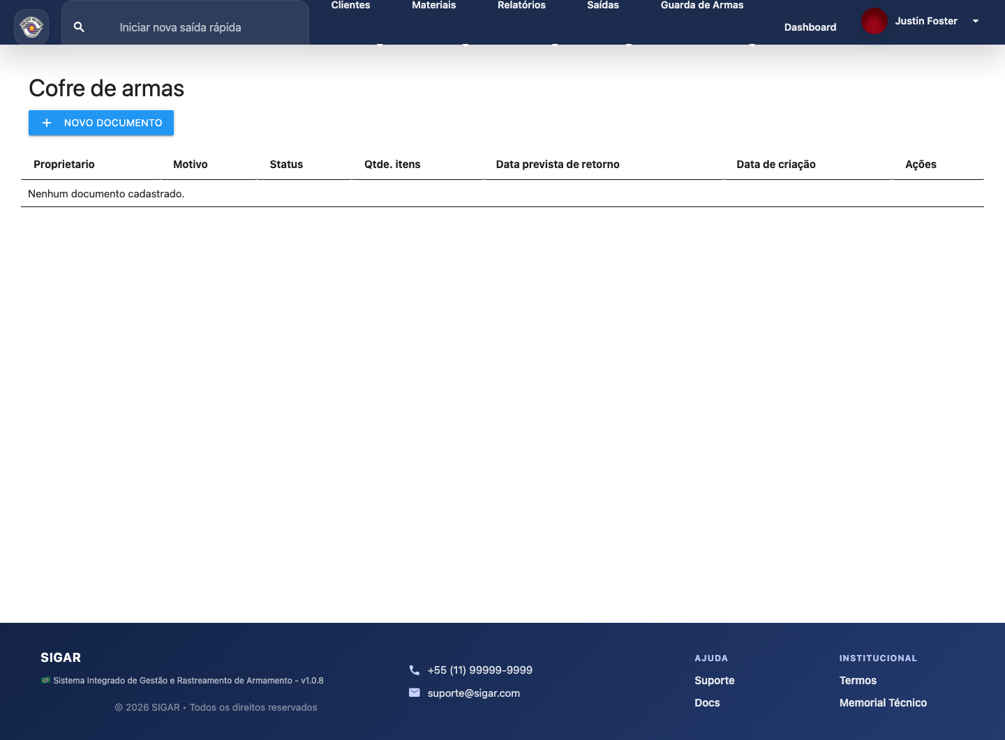Screen dimensions: 1005x740
Task: Click the Ações column header
Action: click(921, 165)
